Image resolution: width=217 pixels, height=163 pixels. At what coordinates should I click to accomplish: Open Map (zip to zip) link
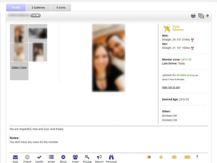(x=171, y=87)
